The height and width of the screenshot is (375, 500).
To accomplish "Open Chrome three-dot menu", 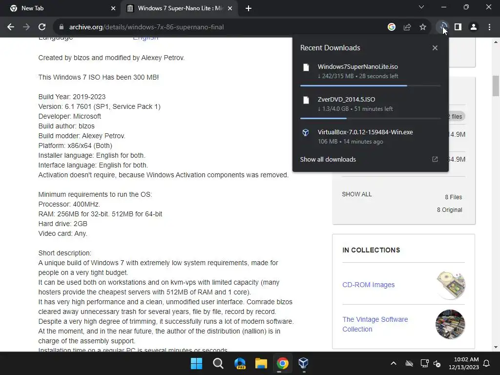I will pyautogui.click(x=489, y=27).
